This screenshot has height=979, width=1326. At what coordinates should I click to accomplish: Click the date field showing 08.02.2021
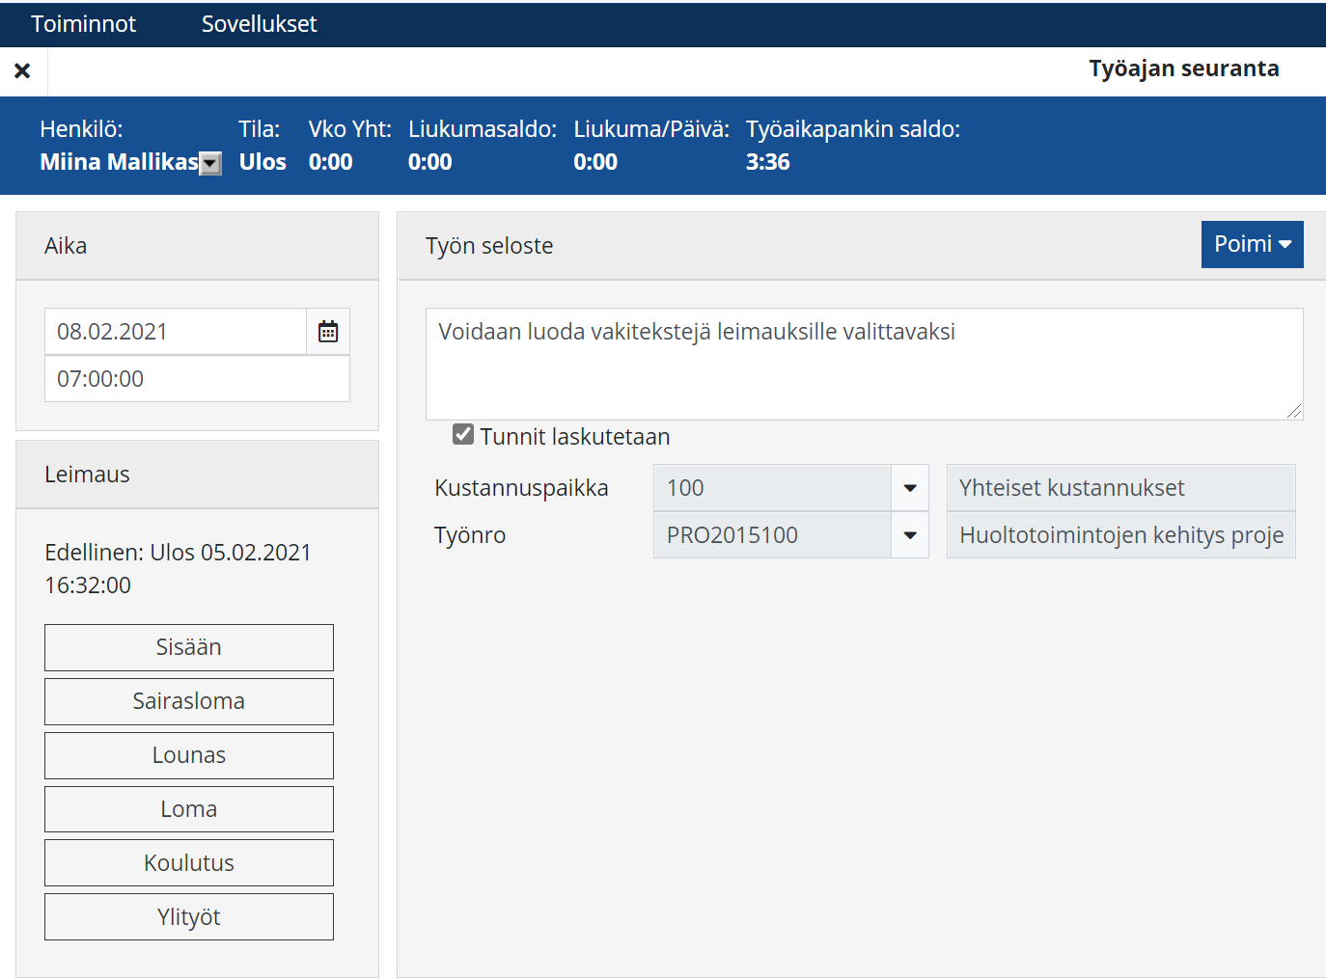pyautogui.click(x=176, y=332)
